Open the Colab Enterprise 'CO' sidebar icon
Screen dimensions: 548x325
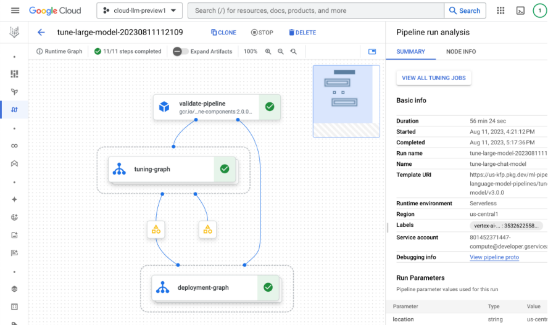[x=14, y=146]
